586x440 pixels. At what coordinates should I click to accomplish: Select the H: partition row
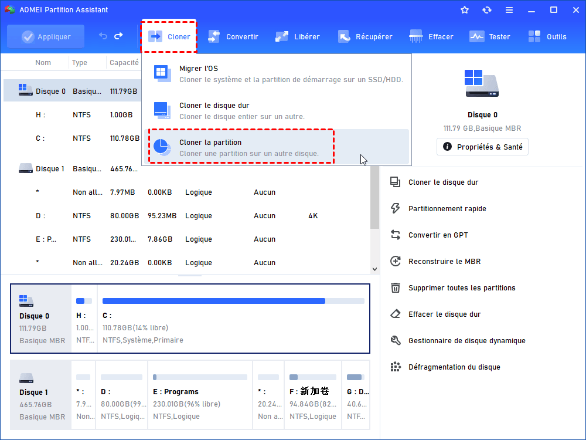click(x=73, y=115)
